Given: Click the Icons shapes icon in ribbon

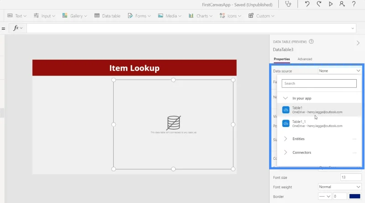Looking at the screenshot, I should click(222, 15).
